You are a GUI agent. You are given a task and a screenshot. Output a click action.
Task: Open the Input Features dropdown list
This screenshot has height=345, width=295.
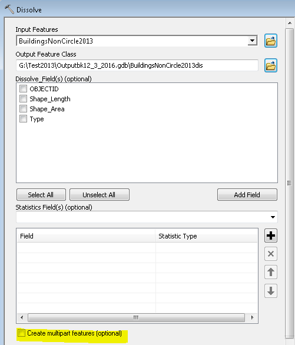pyautogui.click(x=252, y=41)
